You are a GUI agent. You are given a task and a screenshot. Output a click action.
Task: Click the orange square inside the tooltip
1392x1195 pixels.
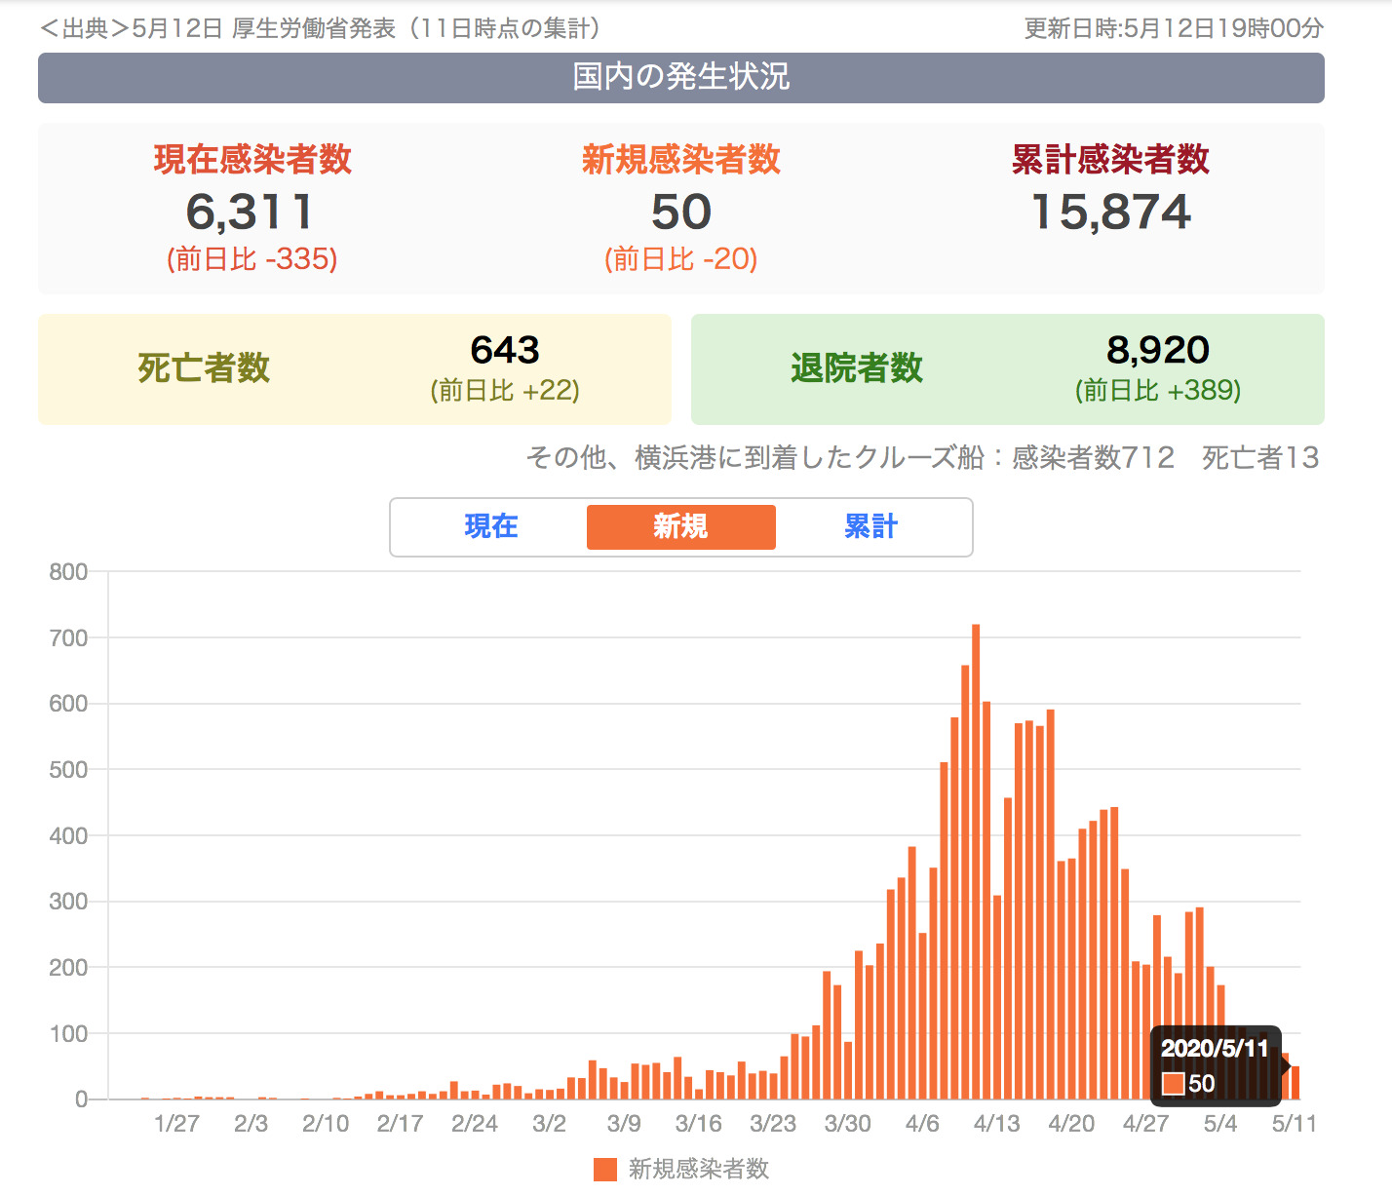[x=1173, y=1084]
